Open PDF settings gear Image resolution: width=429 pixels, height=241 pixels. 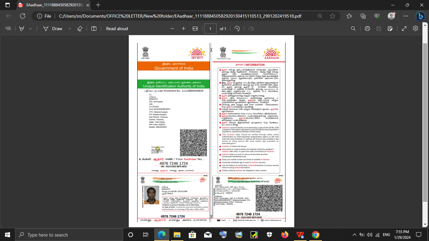click(415, 29)
